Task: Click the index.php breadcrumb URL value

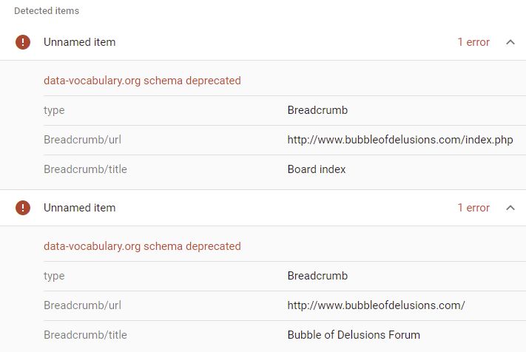Action: click(x=400, y=140)
